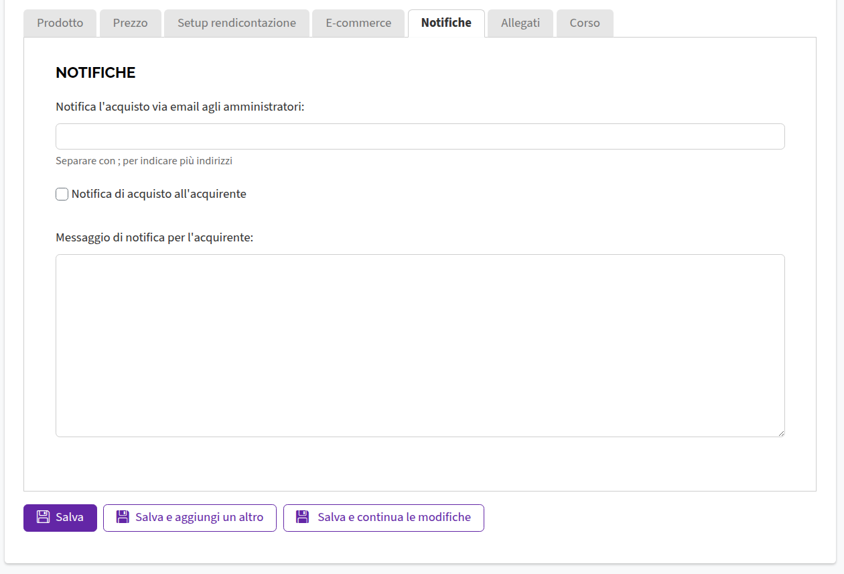Click the save icon on Salva e continua le modifiche
This screenshot has width=844, height=574.
tap(303, 517)
